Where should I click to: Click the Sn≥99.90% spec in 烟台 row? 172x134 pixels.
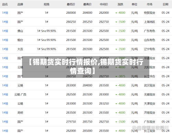pos(49,40)
